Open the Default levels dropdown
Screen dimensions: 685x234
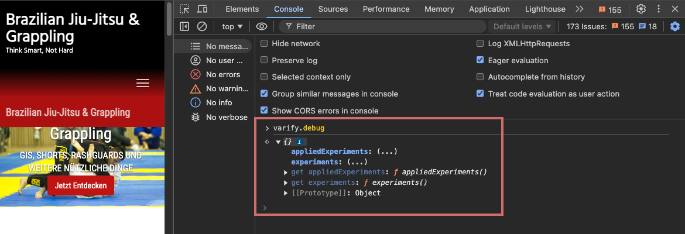[522, 27]
